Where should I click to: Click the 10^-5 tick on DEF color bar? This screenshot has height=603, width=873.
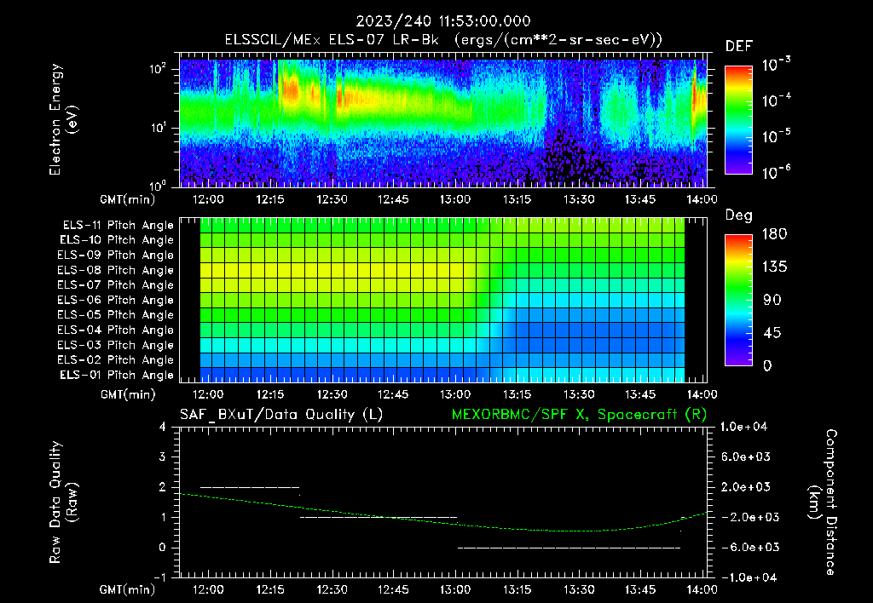tap(776, 136)
